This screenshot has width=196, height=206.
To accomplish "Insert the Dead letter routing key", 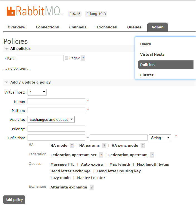I will pyautogui.click(x=119, y=171).
